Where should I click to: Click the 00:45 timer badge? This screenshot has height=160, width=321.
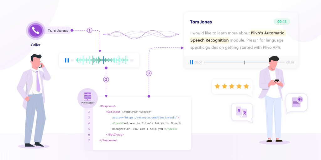click(x=282, y=22)
